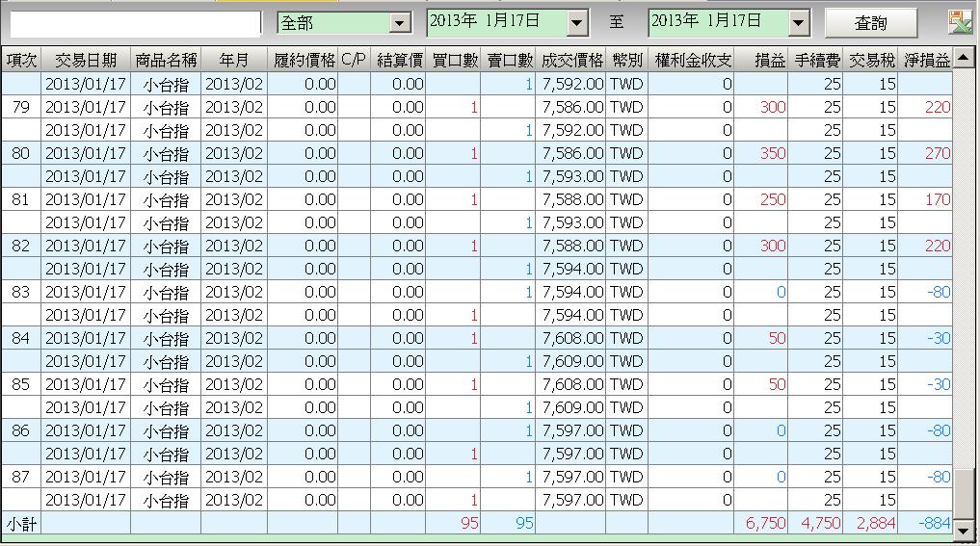This screenshot has width=980, height=546.
Task: Click the 權利金收支 column header
Action: pos(691,60)
